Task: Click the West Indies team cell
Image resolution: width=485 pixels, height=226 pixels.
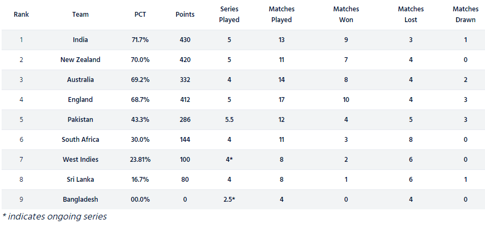Action: click(x=80, y=160)
